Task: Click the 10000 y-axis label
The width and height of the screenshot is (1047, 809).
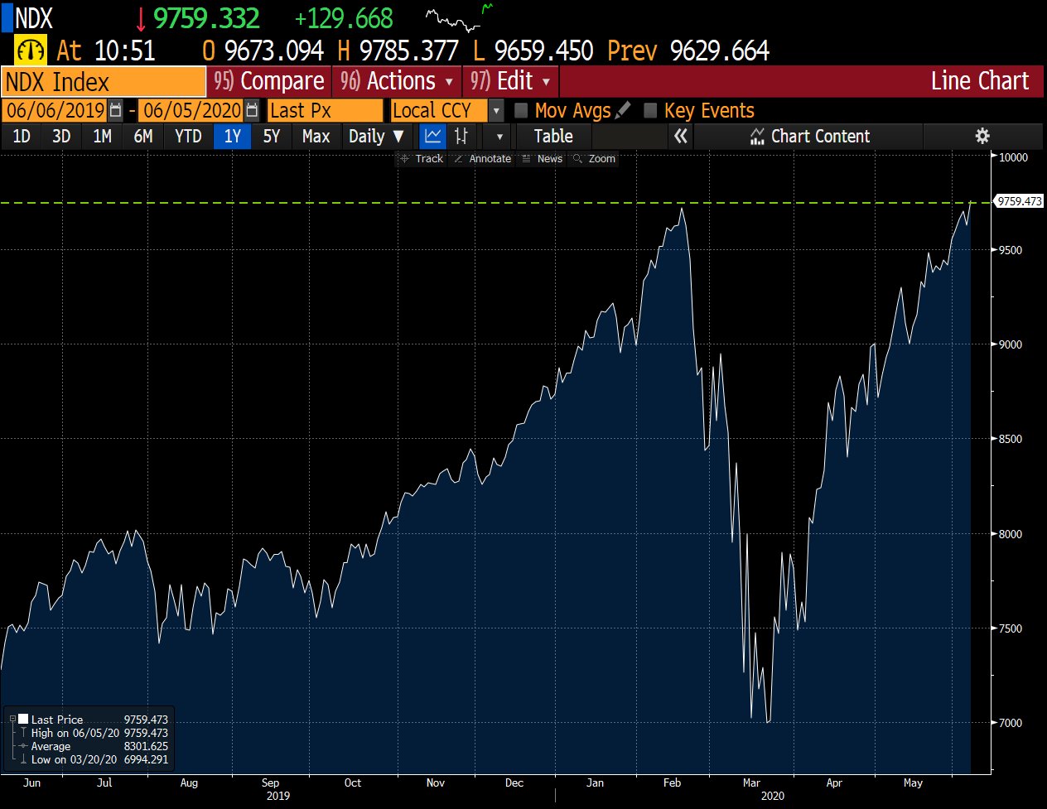Action: pos(1014,157)
